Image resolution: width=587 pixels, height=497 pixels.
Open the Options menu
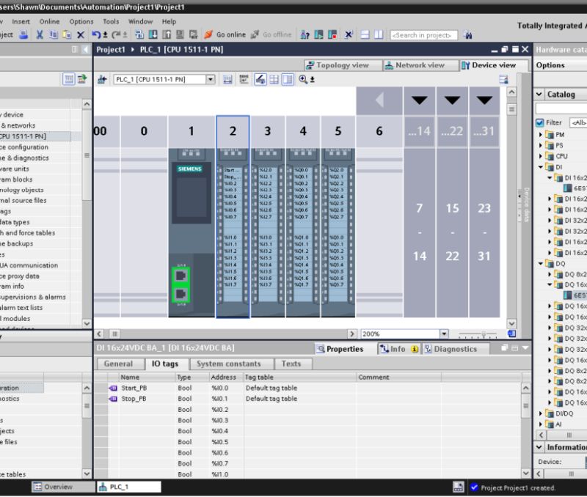(81, 22)
